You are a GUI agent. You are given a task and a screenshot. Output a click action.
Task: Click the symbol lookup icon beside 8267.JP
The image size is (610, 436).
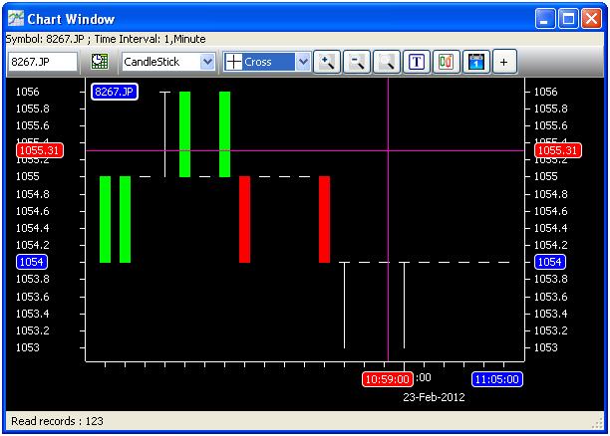[x=99, y=62]
